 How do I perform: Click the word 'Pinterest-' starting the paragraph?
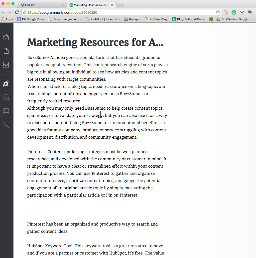coord(37,152)
